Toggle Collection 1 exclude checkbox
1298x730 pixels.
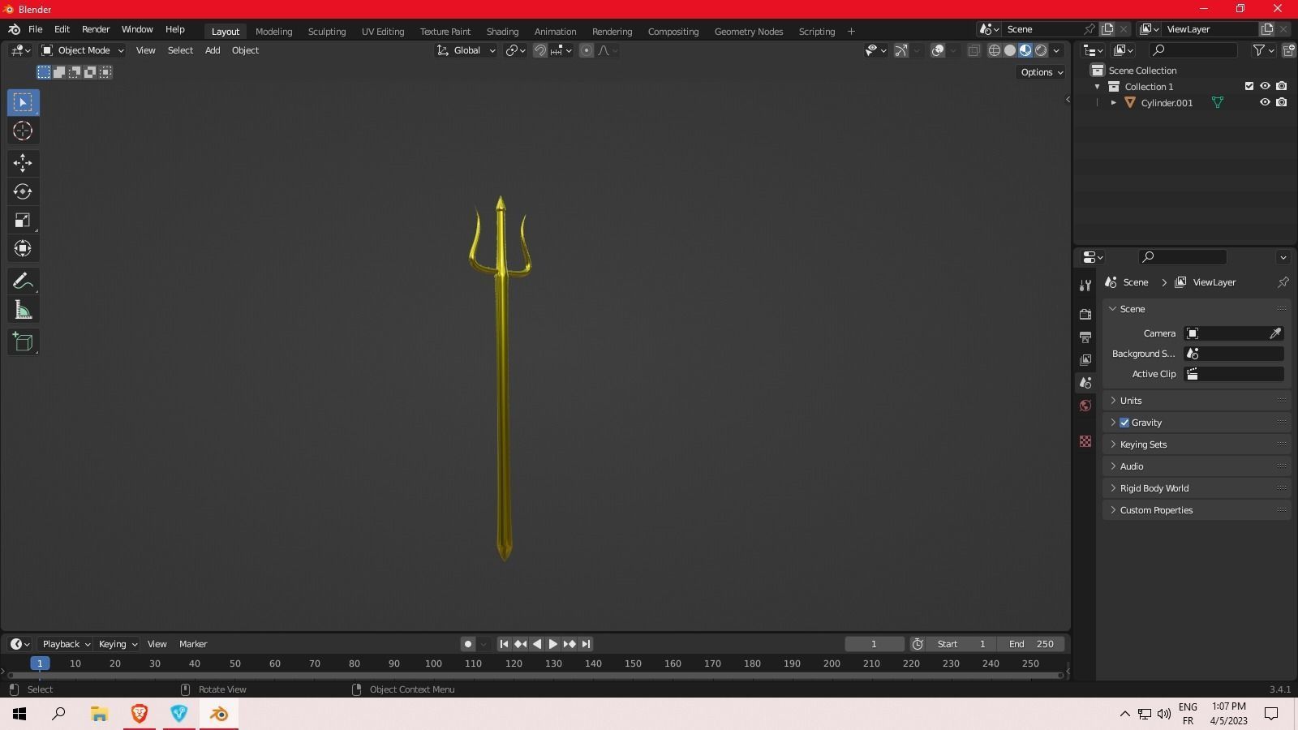pyautogui.click(x=1251, y=86)
